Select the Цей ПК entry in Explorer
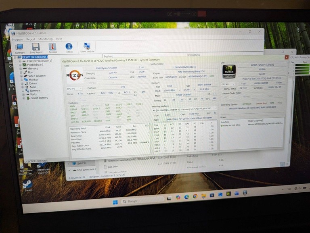Screen dimensions: 310x233 tap(81, 164)
